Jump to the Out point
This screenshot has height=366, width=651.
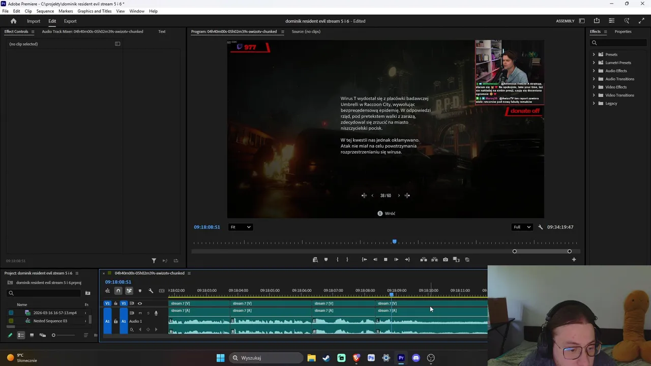(x=407, y=260)
